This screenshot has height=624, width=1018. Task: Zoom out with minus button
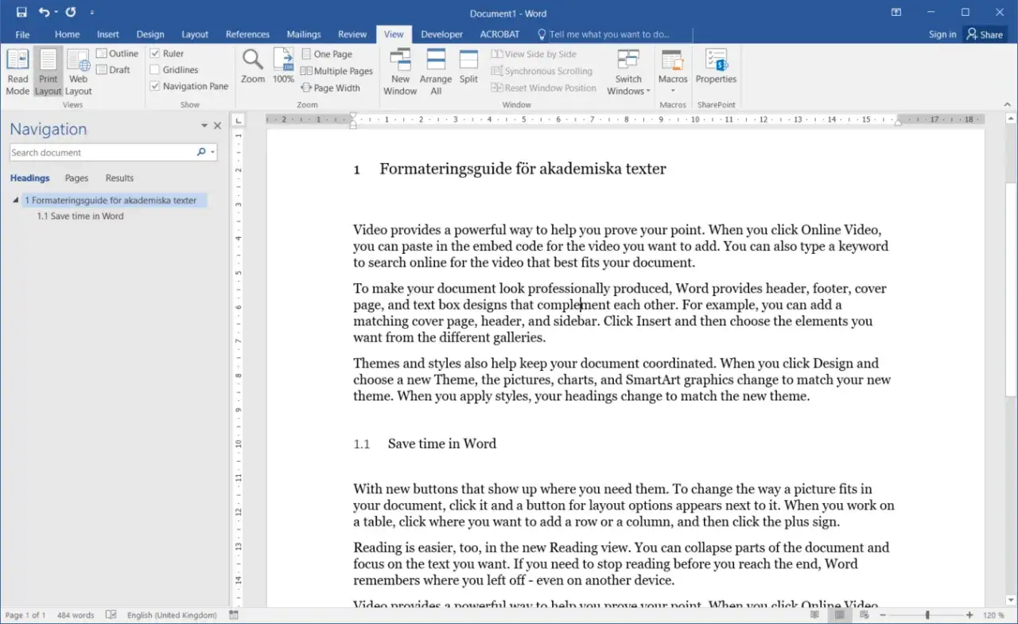(883, 615)
